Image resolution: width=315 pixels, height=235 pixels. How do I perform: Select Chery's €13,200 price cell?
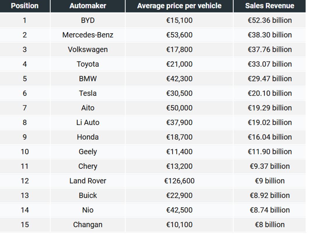pyautogui.click(x=179, y=166)
